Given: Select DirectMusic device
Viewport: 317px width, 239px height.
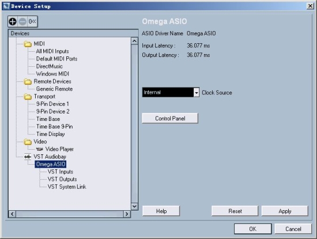Looking at the screenshot, I should click(50, 66).
